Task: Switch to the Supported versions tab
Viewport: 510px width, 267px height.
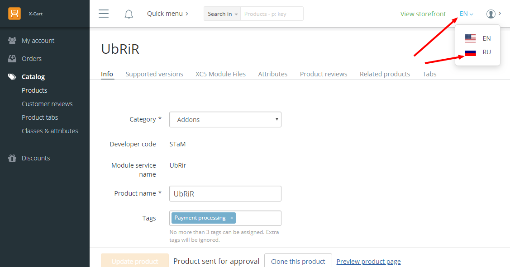Action: (x=154, y=74)
